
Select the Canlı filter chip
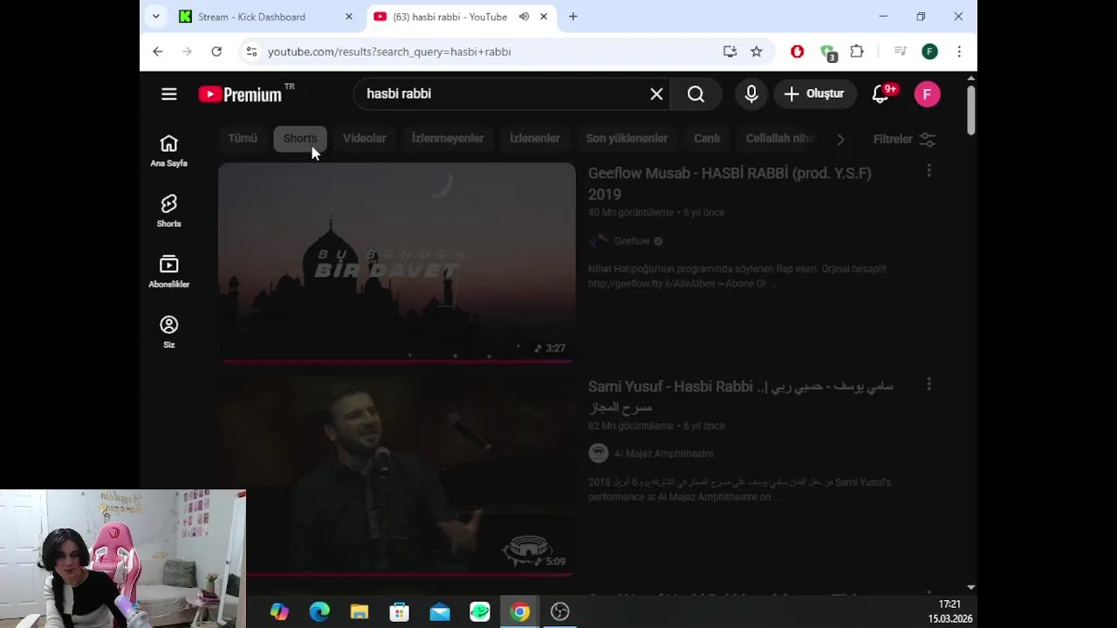click(707, 139)
